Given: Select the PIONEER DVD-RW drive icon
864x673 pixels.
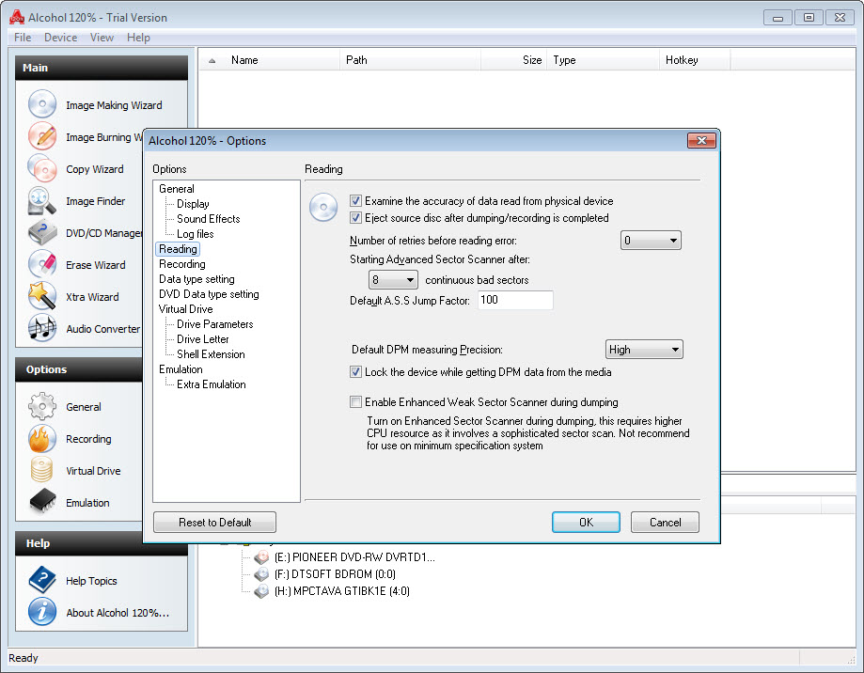Looking at the screenshot, I should [x=261, y=557].
